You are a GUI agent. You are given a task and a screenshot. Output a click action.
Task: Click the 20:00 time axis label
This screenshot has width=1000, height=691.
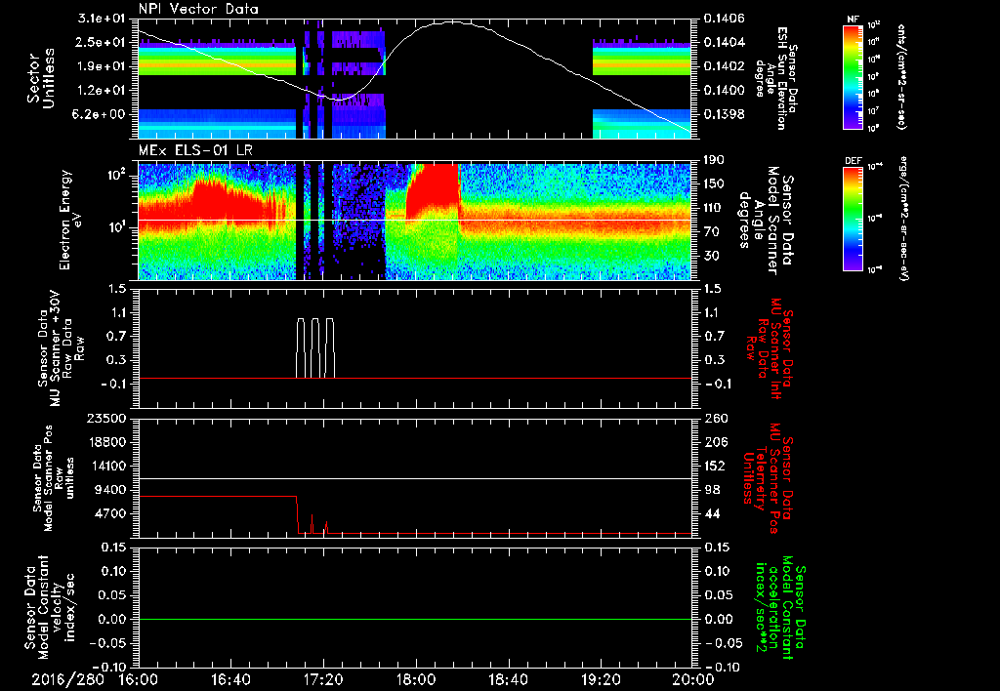[x=693, y=679]
